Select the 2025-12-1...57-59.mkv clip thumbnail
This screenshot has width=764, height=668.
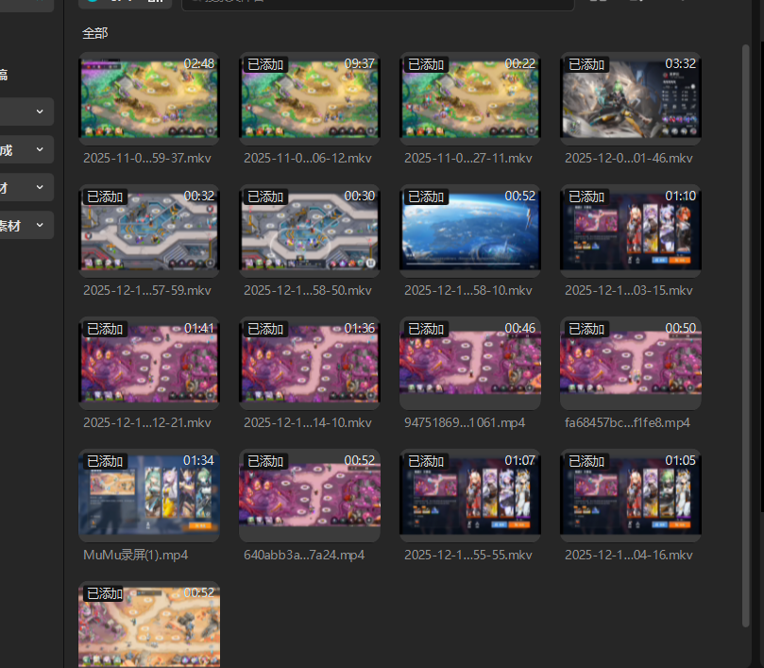(x=149, y=231)
